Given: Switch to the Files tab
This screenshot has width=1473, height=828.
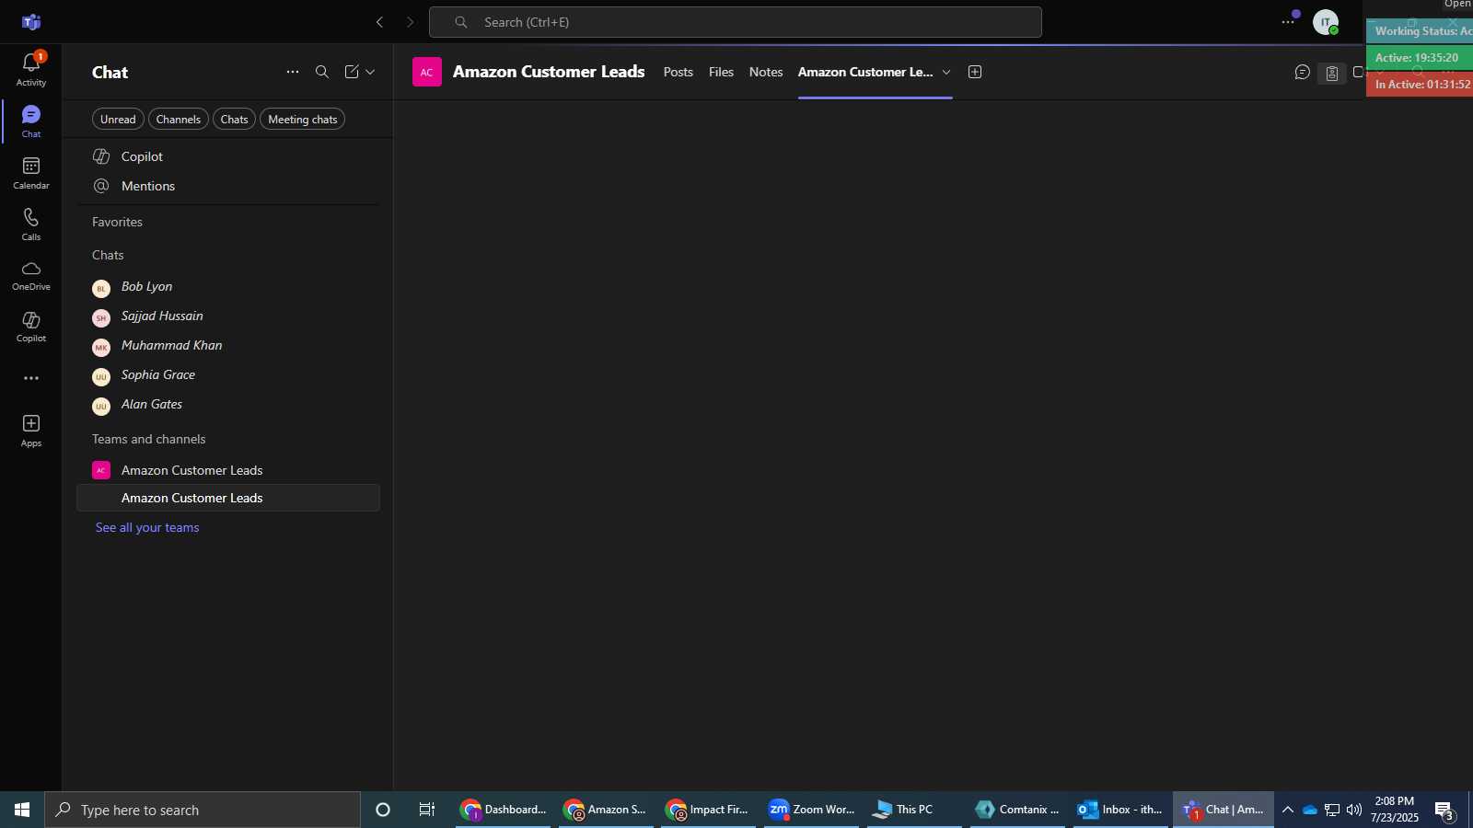Looking at the screenshot, I should click(x=721, y=72).
